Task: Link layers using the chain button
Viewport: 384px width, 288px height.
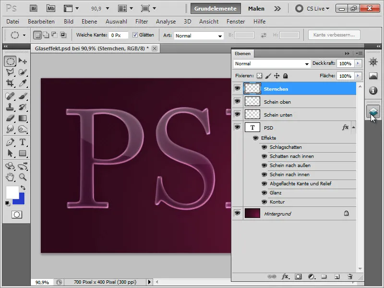Action: [x=271, y=276]
